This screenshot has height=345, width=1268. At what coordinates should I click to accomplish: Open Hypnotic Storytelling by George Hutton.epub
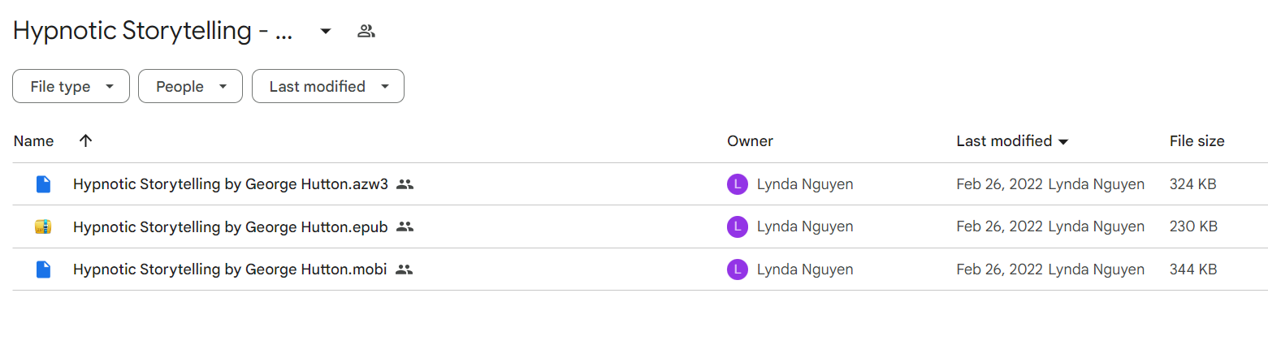pos(230,226)
